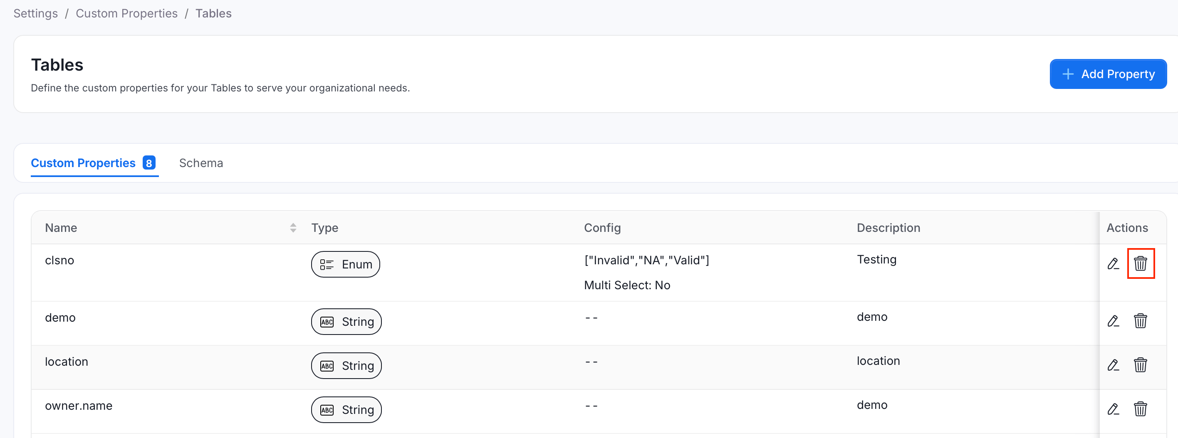
Task: Click the location description cell
Action: pyautogui.click(x=878, y=361)
